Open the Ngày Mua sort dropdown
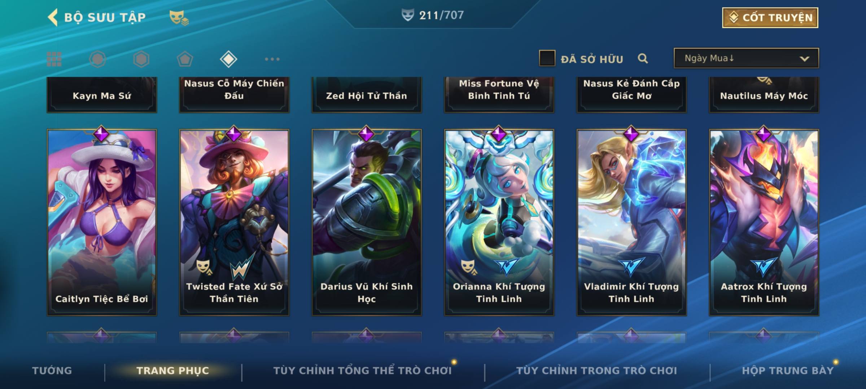Viewport: 866px width, 389px height. (x=746, y=58)
